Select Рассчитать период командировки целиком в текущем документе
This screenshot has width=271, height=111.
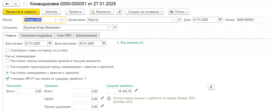7,61
